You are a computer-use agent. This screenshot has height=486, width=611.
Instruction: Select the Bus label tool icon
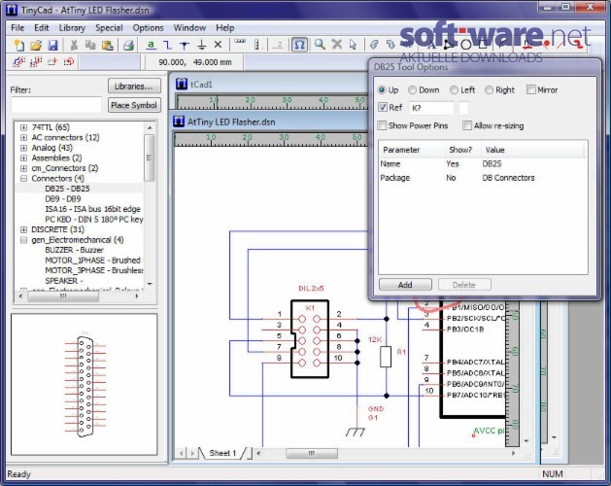256,45
